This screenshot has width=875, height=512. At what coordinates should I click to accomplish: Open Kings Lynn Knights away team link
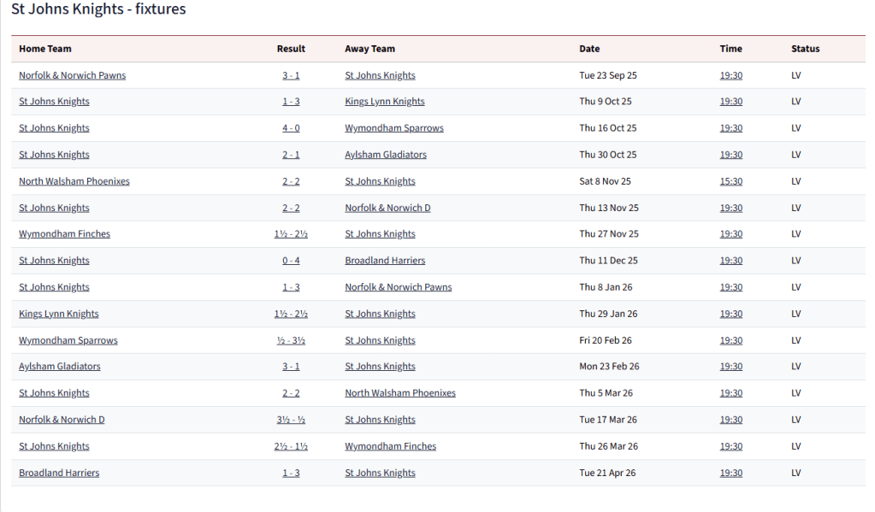click(x=384, y=102)
